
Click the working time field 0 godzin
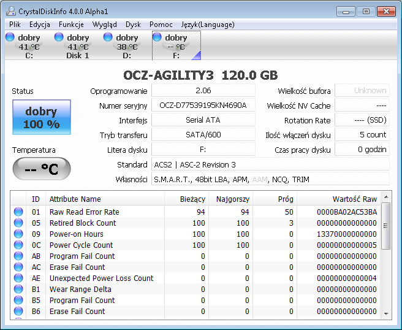click(x=362, y=149)
